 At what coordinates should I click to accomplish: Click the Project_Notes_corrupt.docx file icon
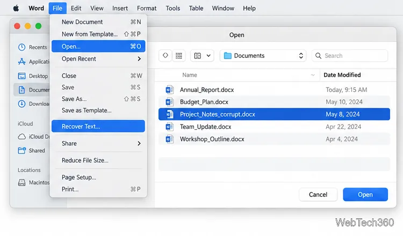pos(169,114)
